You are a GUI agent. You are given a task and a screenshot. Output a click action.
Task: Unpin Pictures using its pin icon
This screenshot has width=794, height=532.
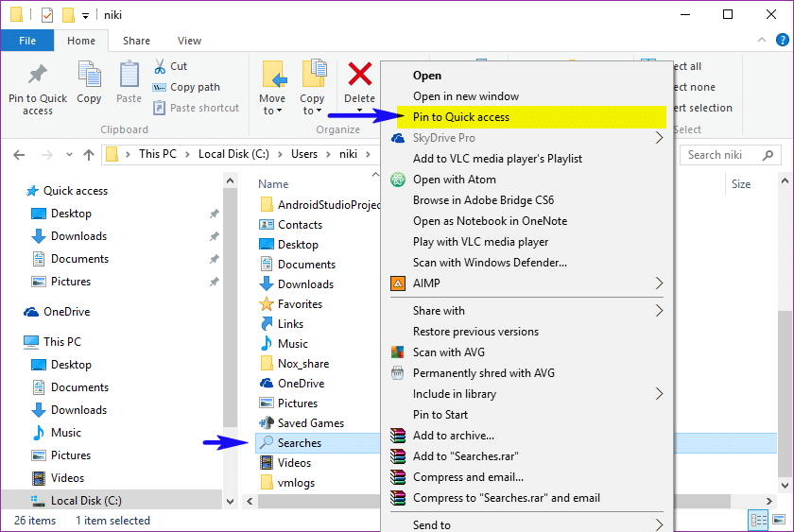(215, 282)
